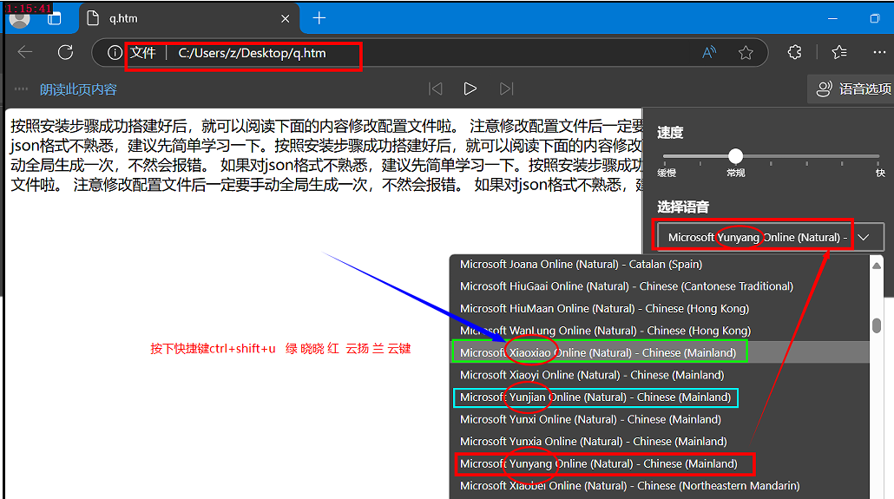Select Microsoft Xiaoxiao Mainland voice

pos(659,352)
